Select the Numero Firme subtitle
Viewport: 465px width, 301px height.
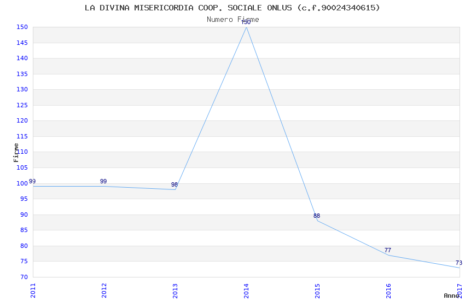click(233, 20)
